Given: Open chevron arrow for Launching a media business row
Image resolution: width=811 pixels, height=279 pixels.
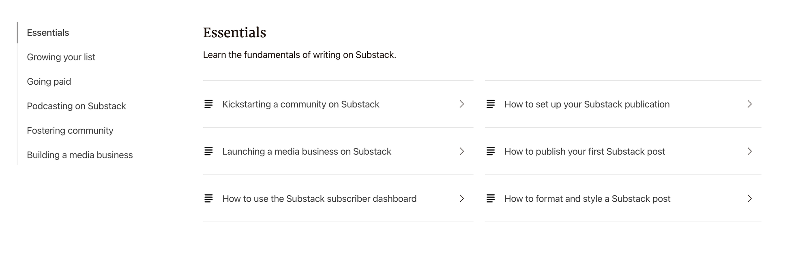Looking at the screenshot, I should [x=461, y=151].
